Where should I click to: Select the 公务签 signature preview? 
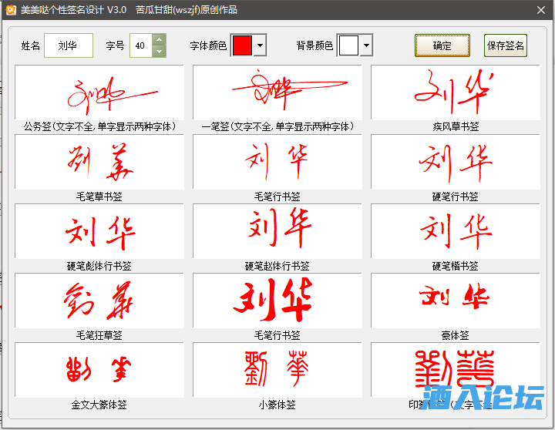coord(99,92)
